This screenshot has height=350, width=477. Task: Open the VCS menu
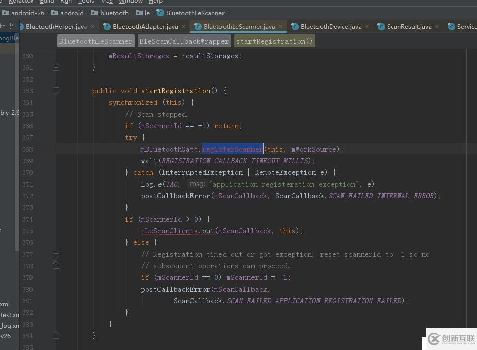pyautogui.click(x=107, y=2)
